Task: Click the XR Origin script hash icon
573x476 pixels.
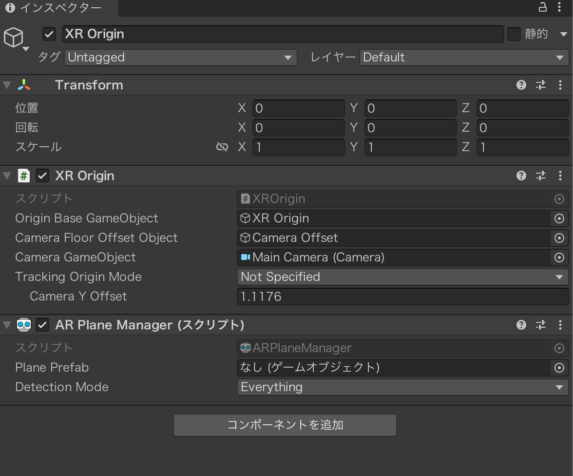Action: click(24, 176)
